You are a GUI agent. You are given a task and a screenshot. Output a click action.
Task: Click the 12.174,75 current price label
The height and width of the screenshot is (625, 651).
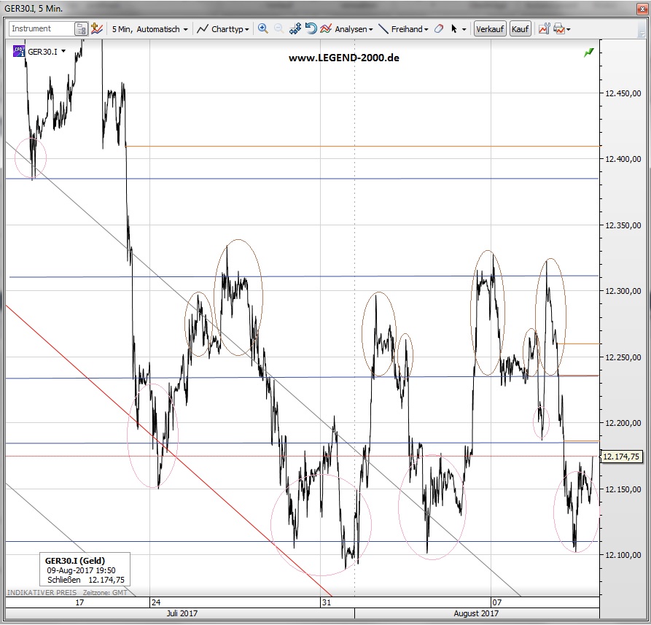click(x=621, y=457)
